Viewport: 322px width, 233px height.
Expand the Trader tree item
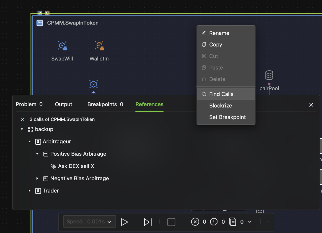[x=29, y=191]
